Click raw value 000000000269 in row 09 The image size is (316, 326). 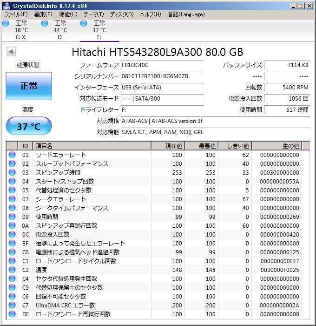point(279,217)
